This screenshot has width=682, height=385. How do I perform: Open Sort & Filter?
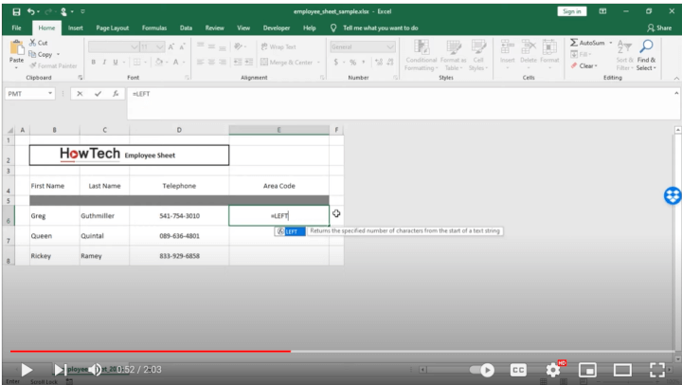[x=624, y=55]
